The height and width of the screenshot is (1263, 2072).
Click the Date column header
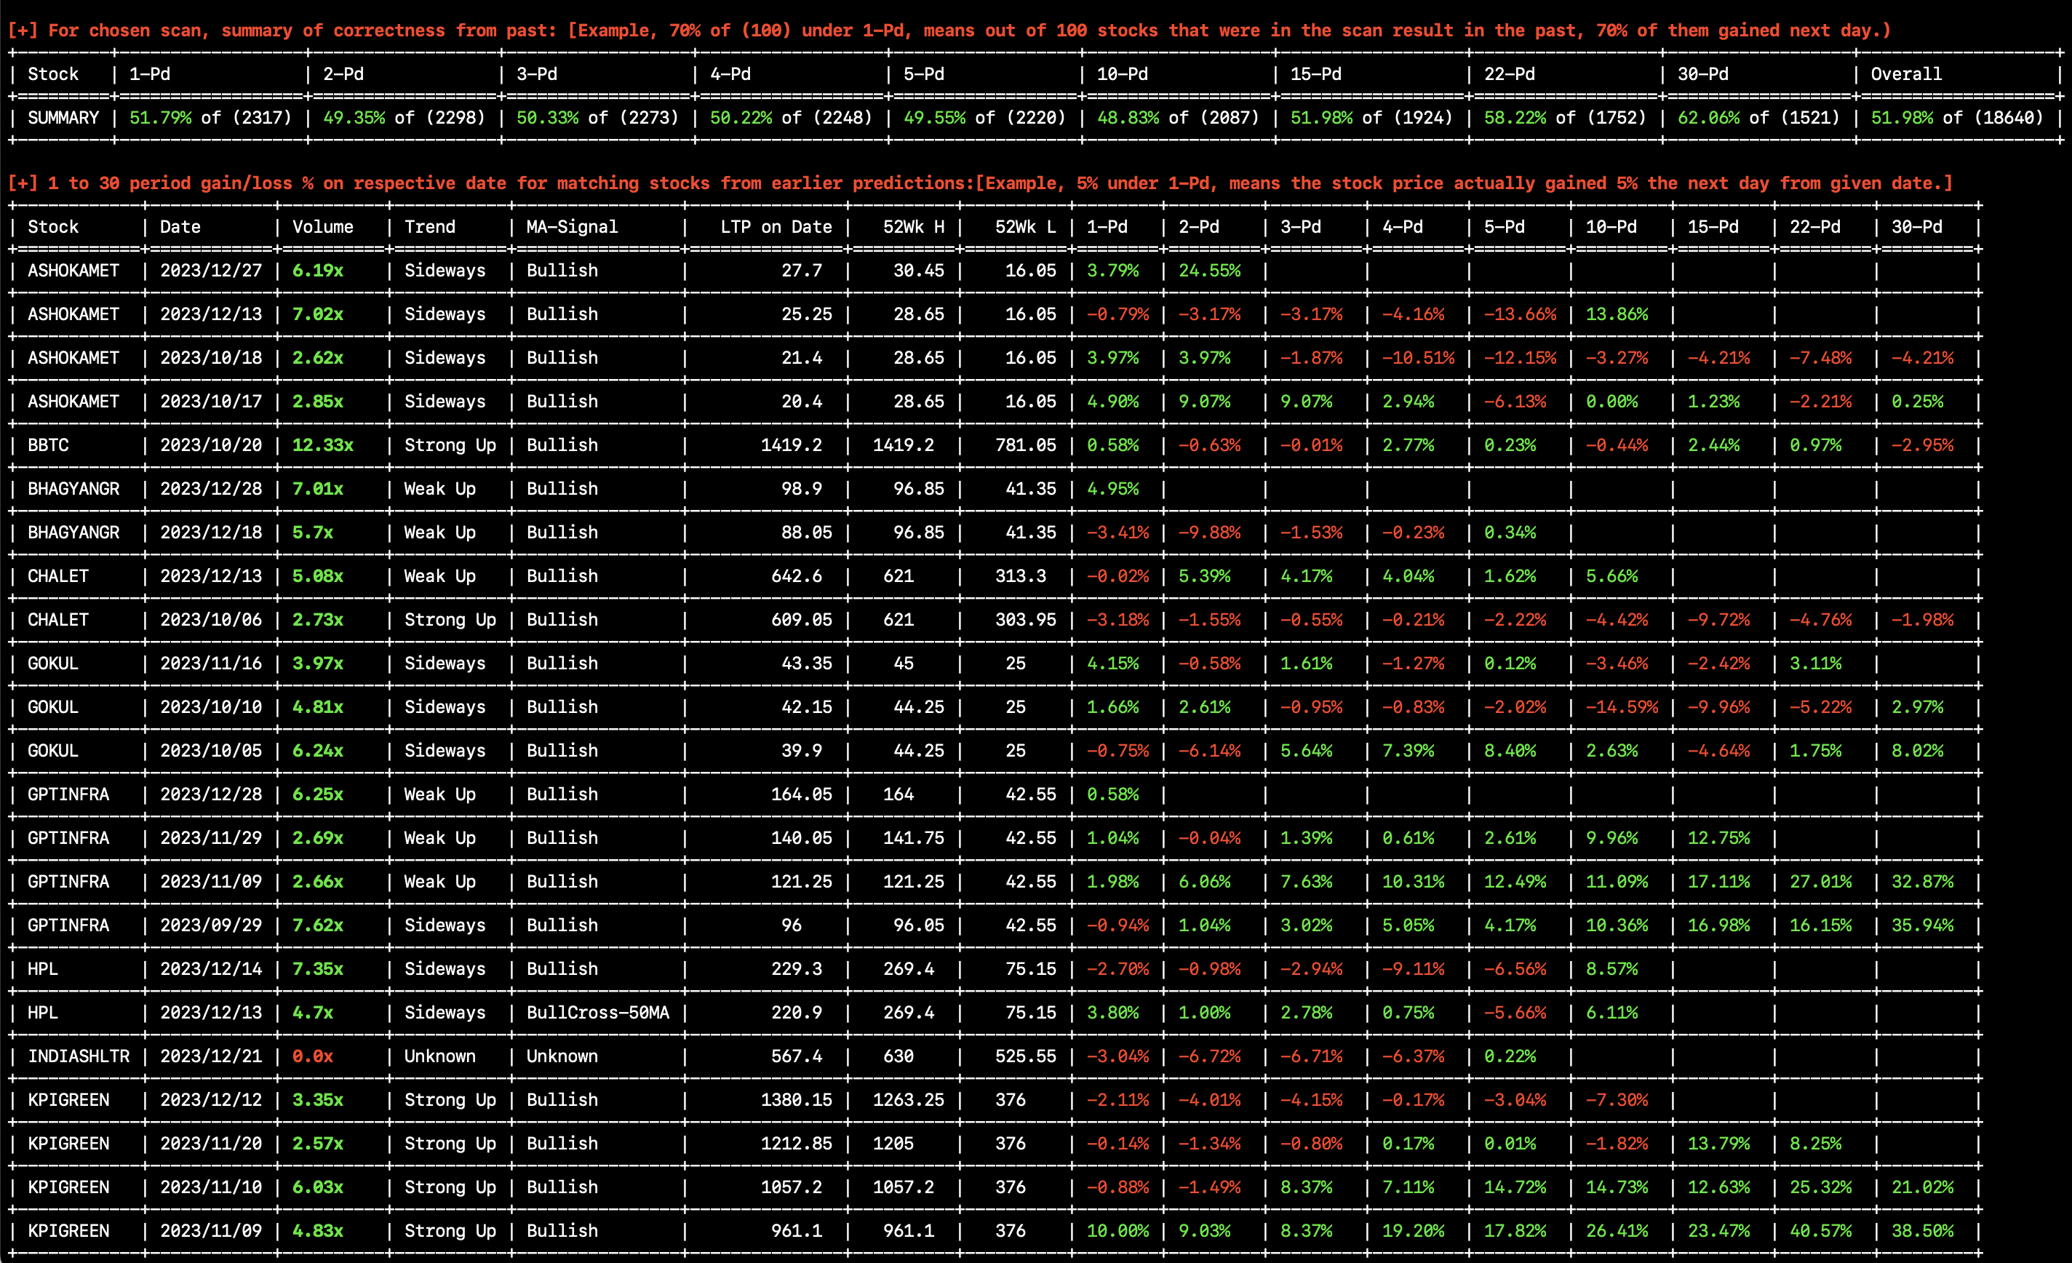[180, 226]
